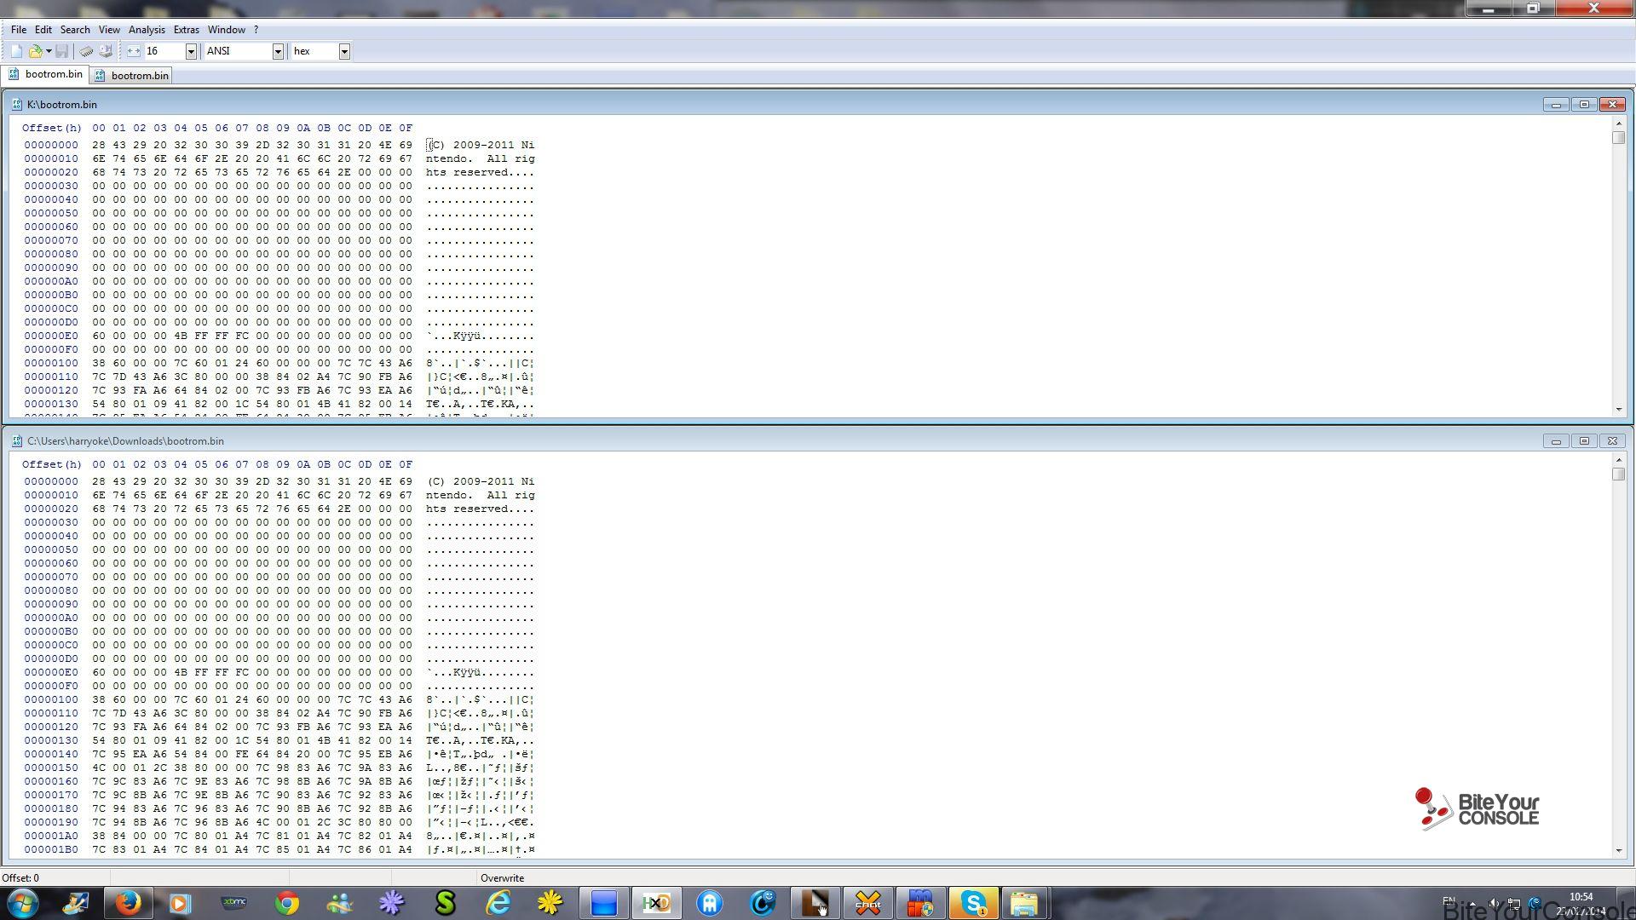Click offset 000000E0 in K:\bootrom.bin pane

51,336
